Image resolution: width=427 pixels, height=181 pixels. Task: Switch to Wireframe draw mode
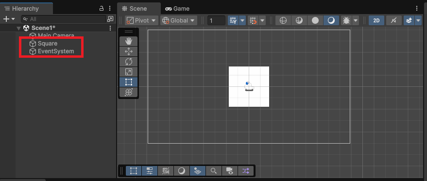tap(283, 20)
